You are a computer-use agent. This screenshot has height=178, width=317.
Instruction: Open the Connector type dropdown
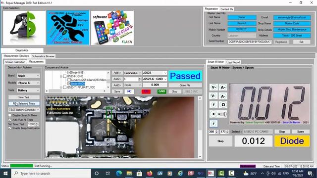click(132, 73)
